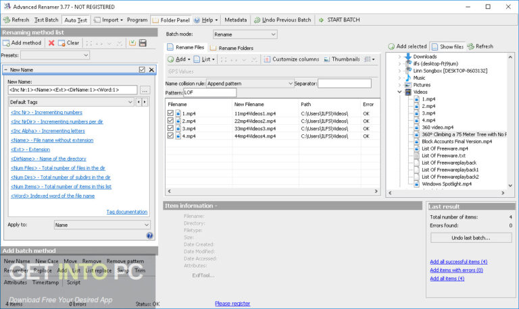Click the ellipsis button beside New Name field
This screenshot has width=519, height=309.
point(145,90)
